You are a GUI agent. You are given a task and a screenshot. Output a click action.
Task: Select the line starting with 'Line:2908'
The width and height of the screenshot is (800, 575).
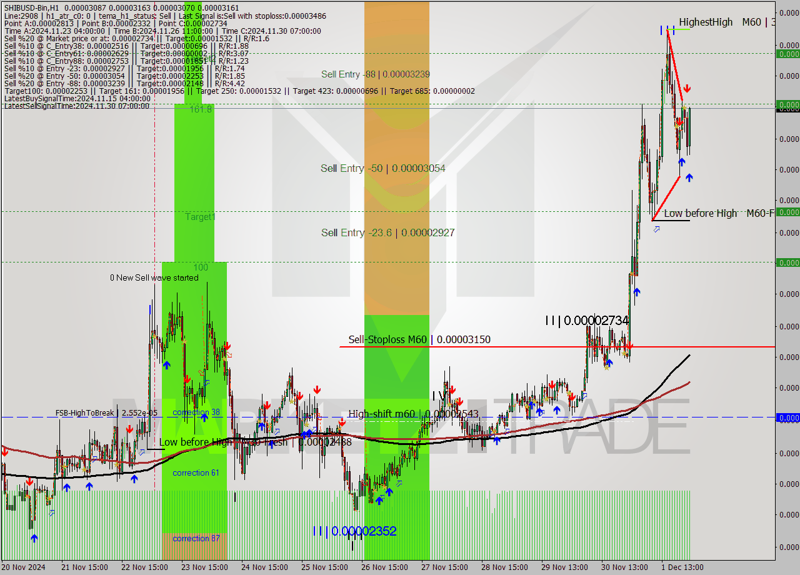coord(165,16)
